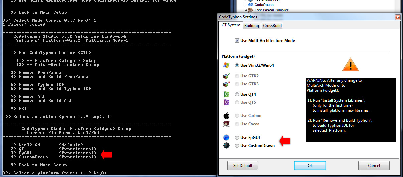
Task: Click the GTK3 cube icon
Action: click(x=226, y=84)
